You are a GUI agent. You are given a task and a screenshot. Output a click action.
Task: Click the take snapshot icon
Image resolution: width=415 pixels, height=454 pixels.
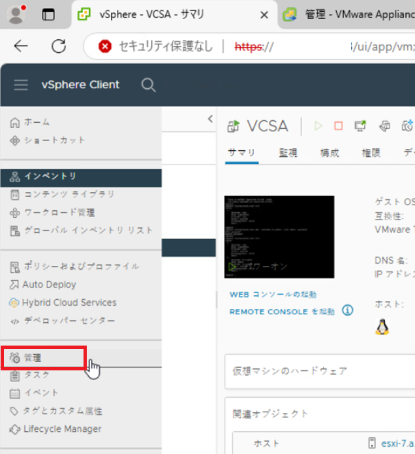407,126
